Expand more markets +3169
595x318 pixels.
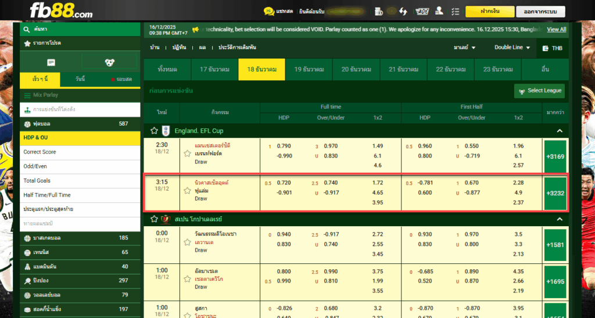coord(555,156)
